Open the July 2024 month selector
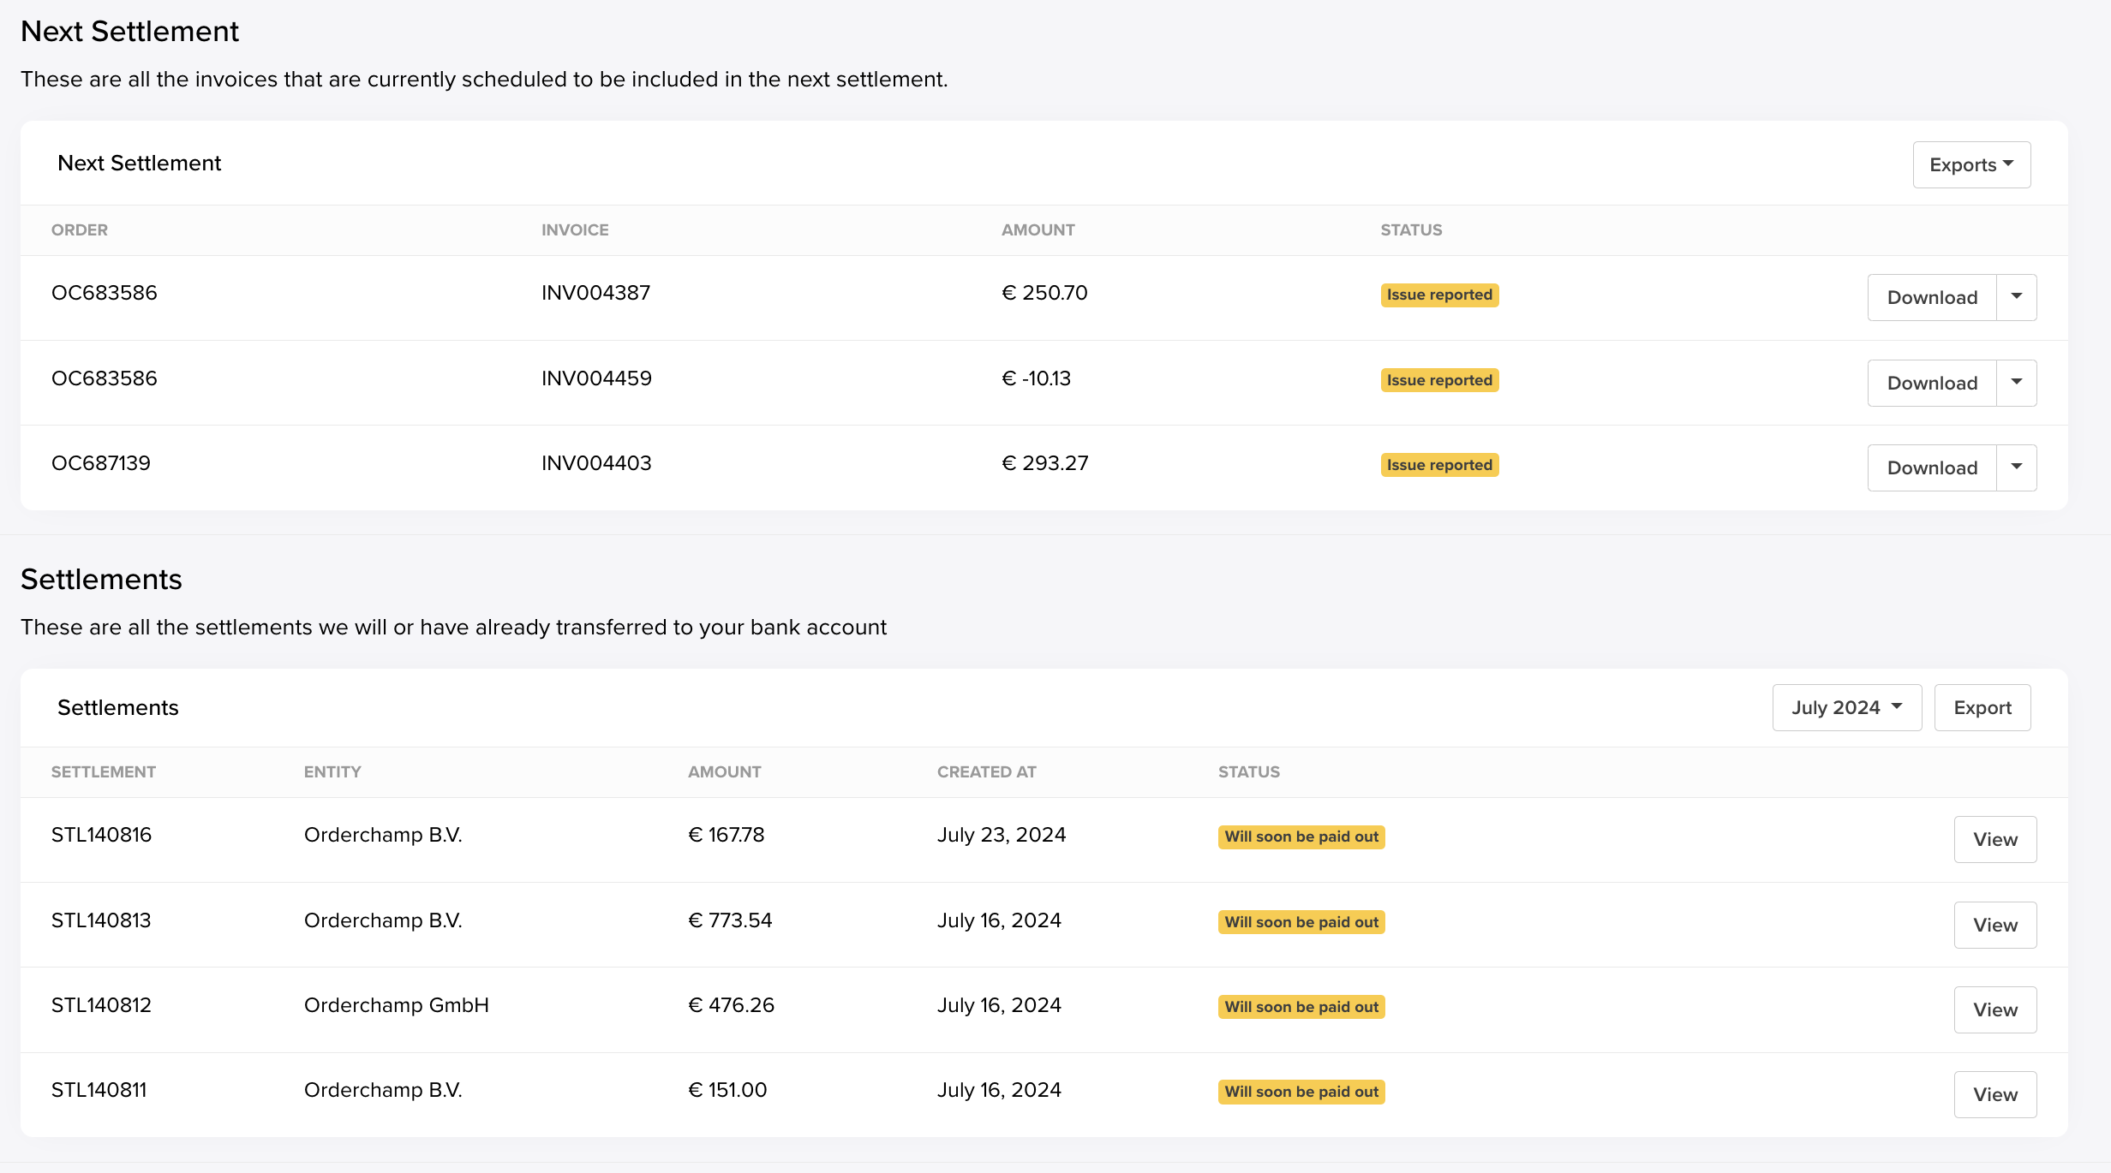The width and height of the screenshot is (2111, 1173). [x=1846, y=707]
